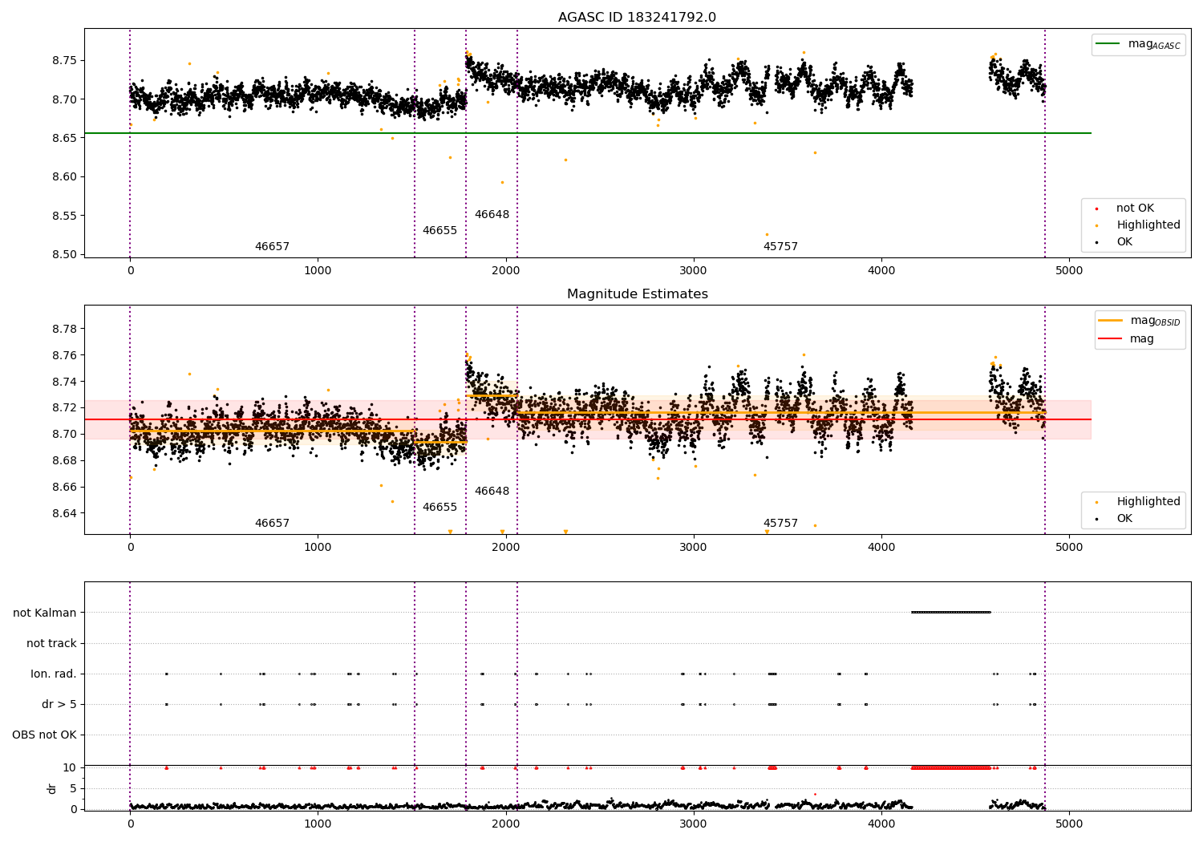This screenshot has height=842, width=1203.
Task: Click the red line swatch beside 'mag' legend
Action: pyautogui.click(x=1111, y=339)
